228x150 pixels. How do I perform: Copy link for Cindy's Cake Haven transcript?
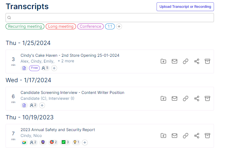click(186, 61)
